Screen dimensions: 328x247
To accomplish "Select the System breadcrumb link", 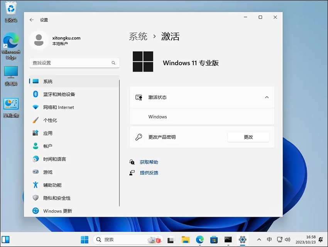I will click(x=137, y=36).
